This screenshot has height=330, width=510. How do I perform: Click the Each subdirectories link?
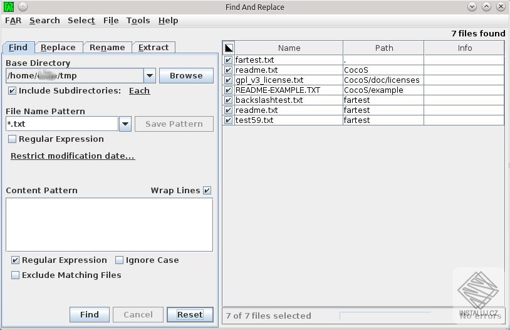[x=139, y=91]
